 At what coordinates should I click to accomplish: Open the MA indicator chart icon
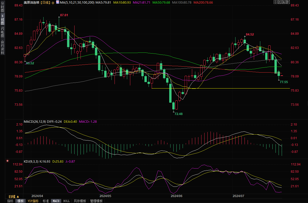[57, 3]
